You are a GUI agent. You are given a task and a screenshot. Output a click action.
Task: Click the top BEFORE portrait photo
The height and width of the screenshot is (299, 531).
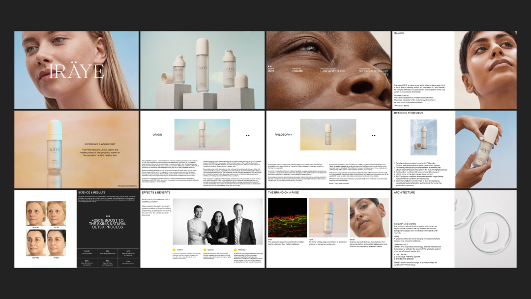click(x=35, y=213)
